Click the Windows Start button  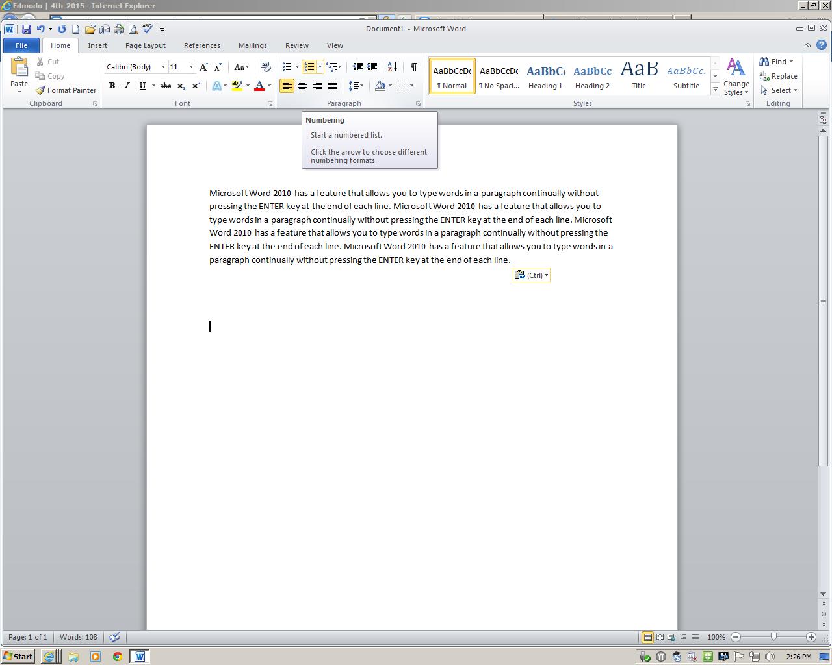pos(18,657)
